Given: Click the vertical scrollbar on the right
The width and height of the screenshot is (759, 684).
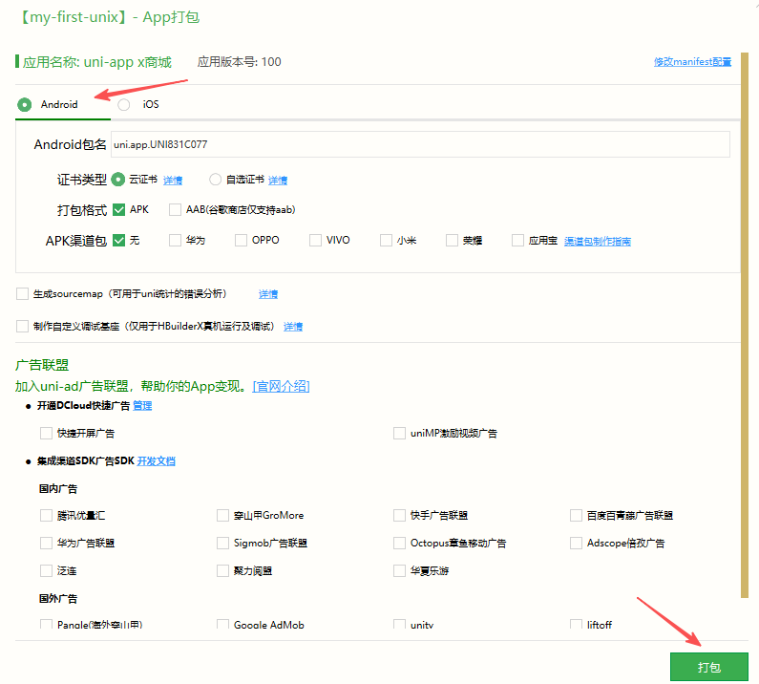Looking at the screenshot, I should tap(745, 326).
